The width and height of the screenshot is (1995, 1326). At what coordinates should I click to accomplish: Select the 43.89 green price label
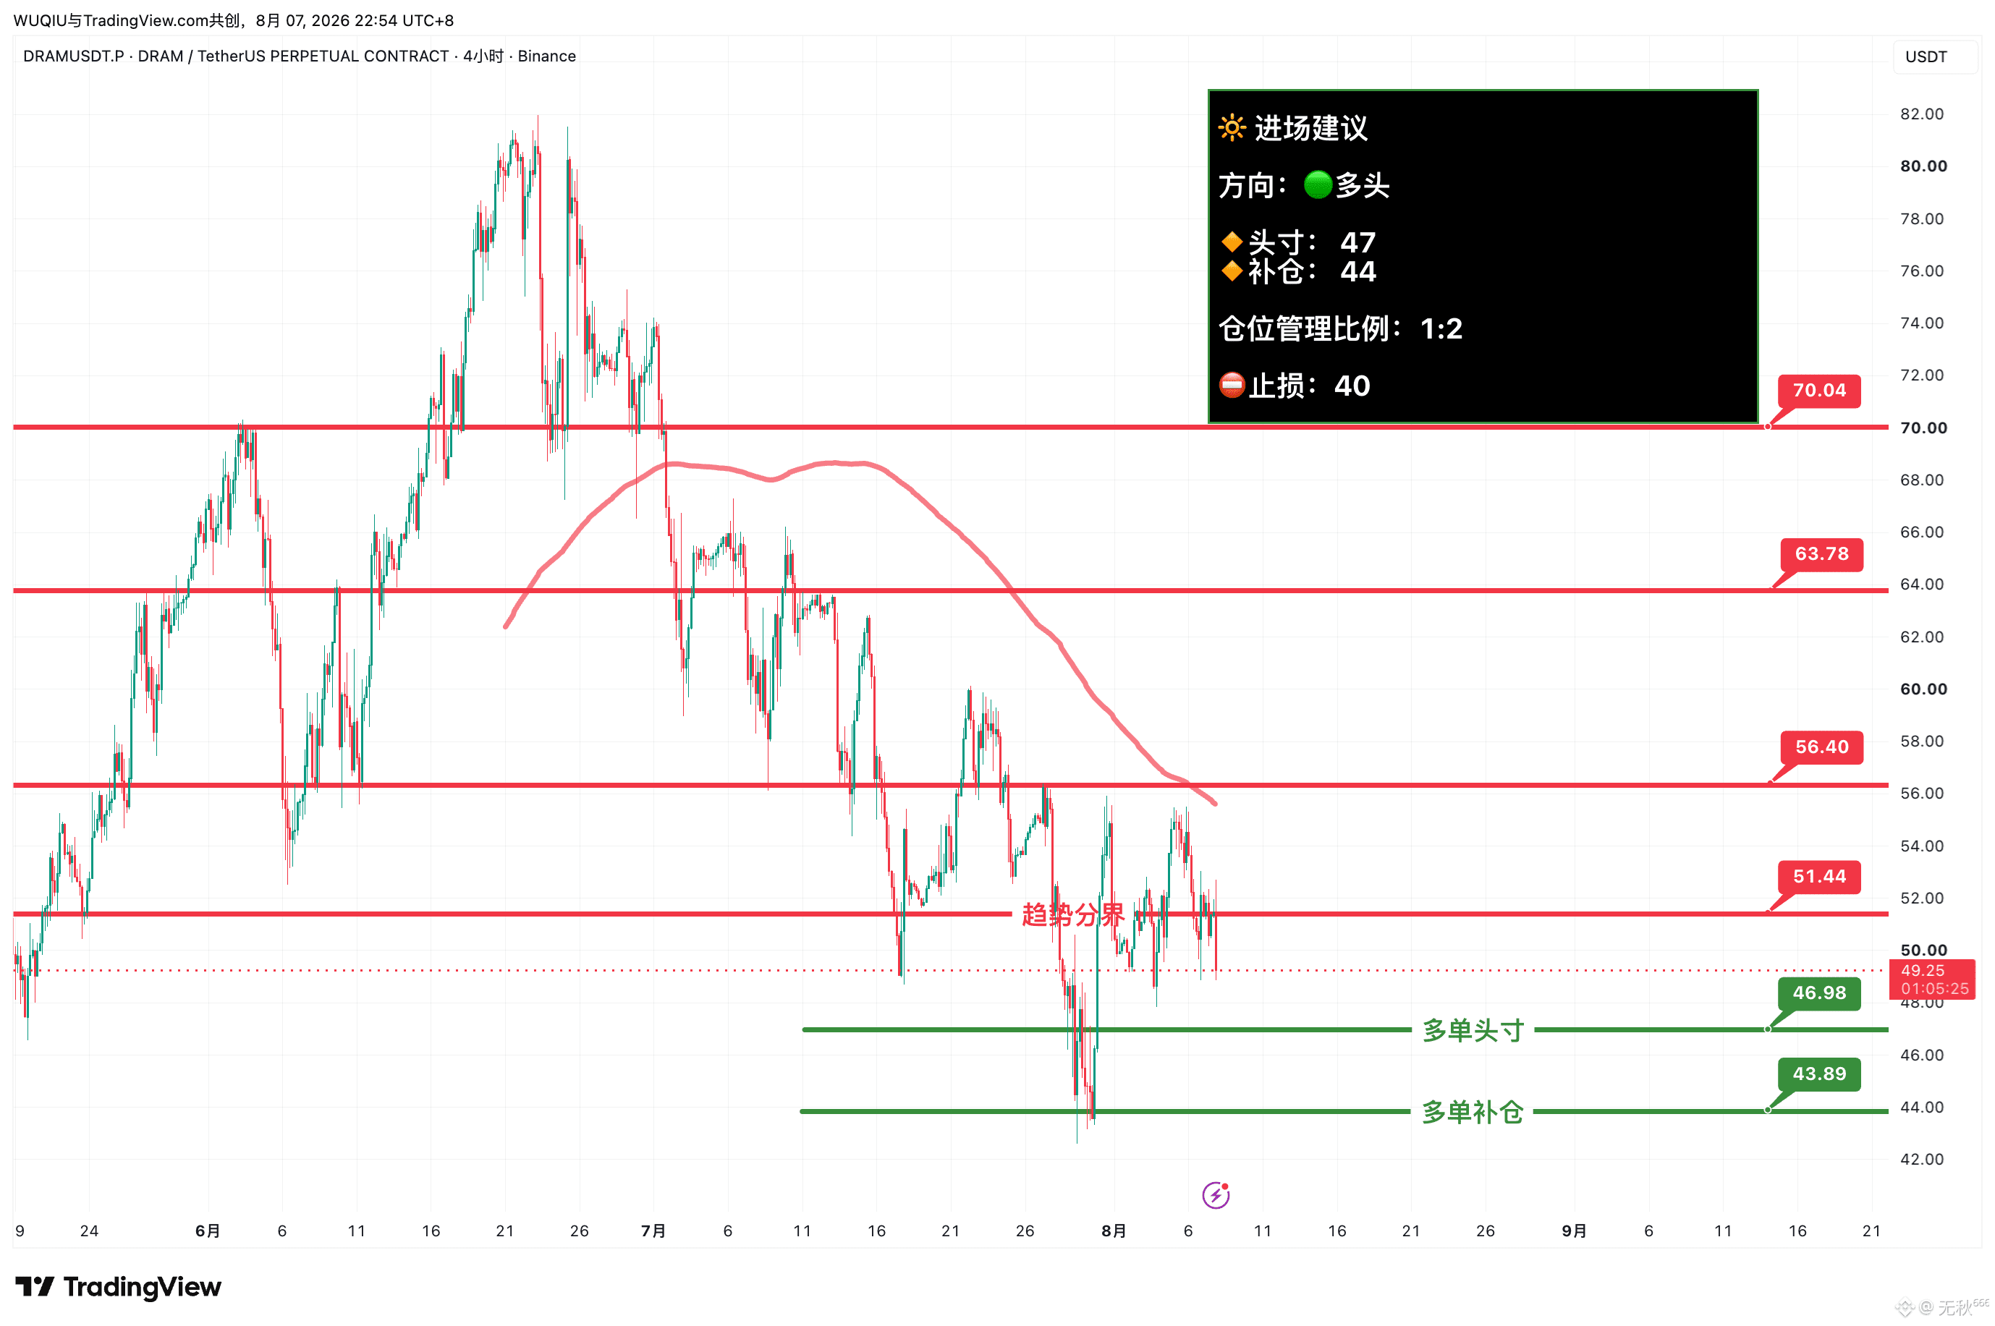[x=1818, y=1074]
